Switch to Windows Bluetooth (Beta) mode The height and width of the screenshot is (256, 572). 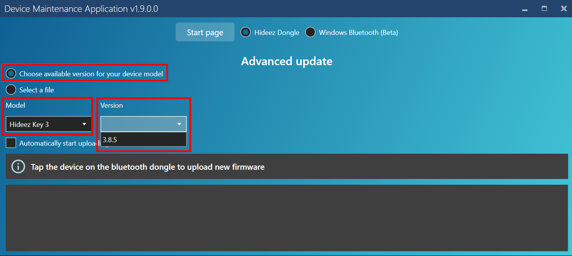coord(310,33)
